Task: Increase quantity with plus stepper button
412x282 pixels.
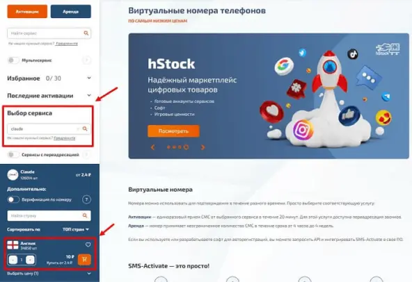Action: tap(30, 260)
